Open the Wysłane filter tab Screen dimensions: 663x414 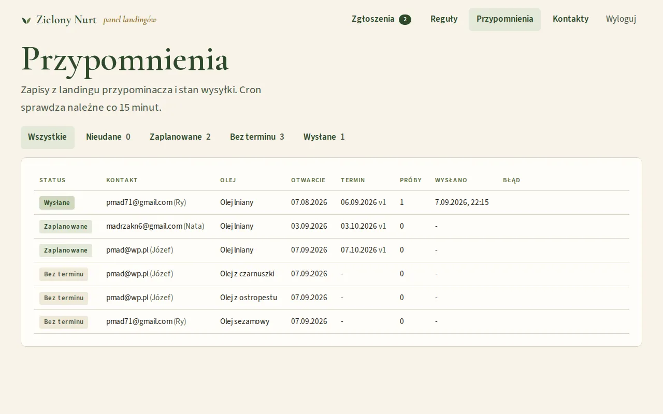pyautogui.click(x=324, y=138)
